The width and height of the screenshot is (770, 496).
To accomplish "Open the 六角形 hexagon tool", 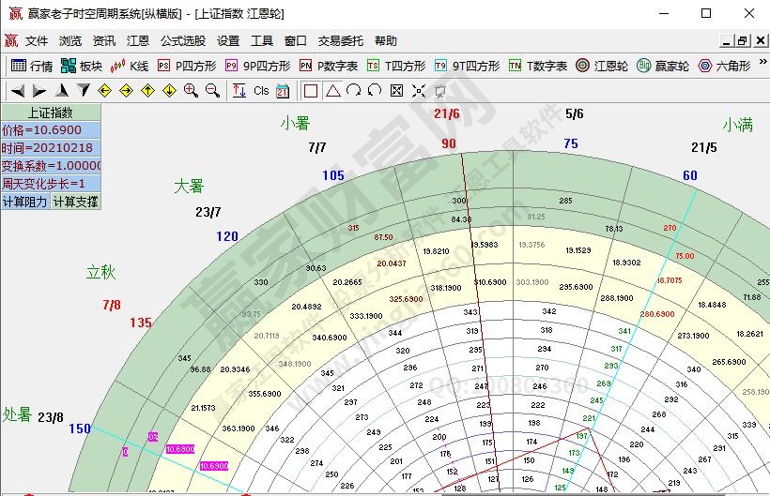I will (x=724, y=66).
